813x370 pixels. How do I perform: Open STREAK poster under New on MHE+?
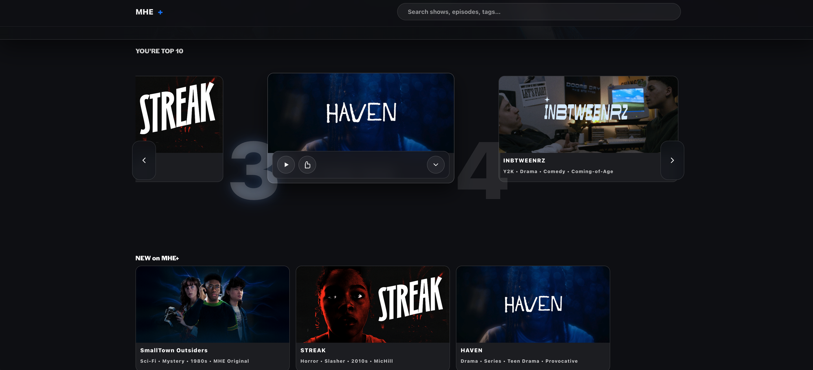pos(372,304)
